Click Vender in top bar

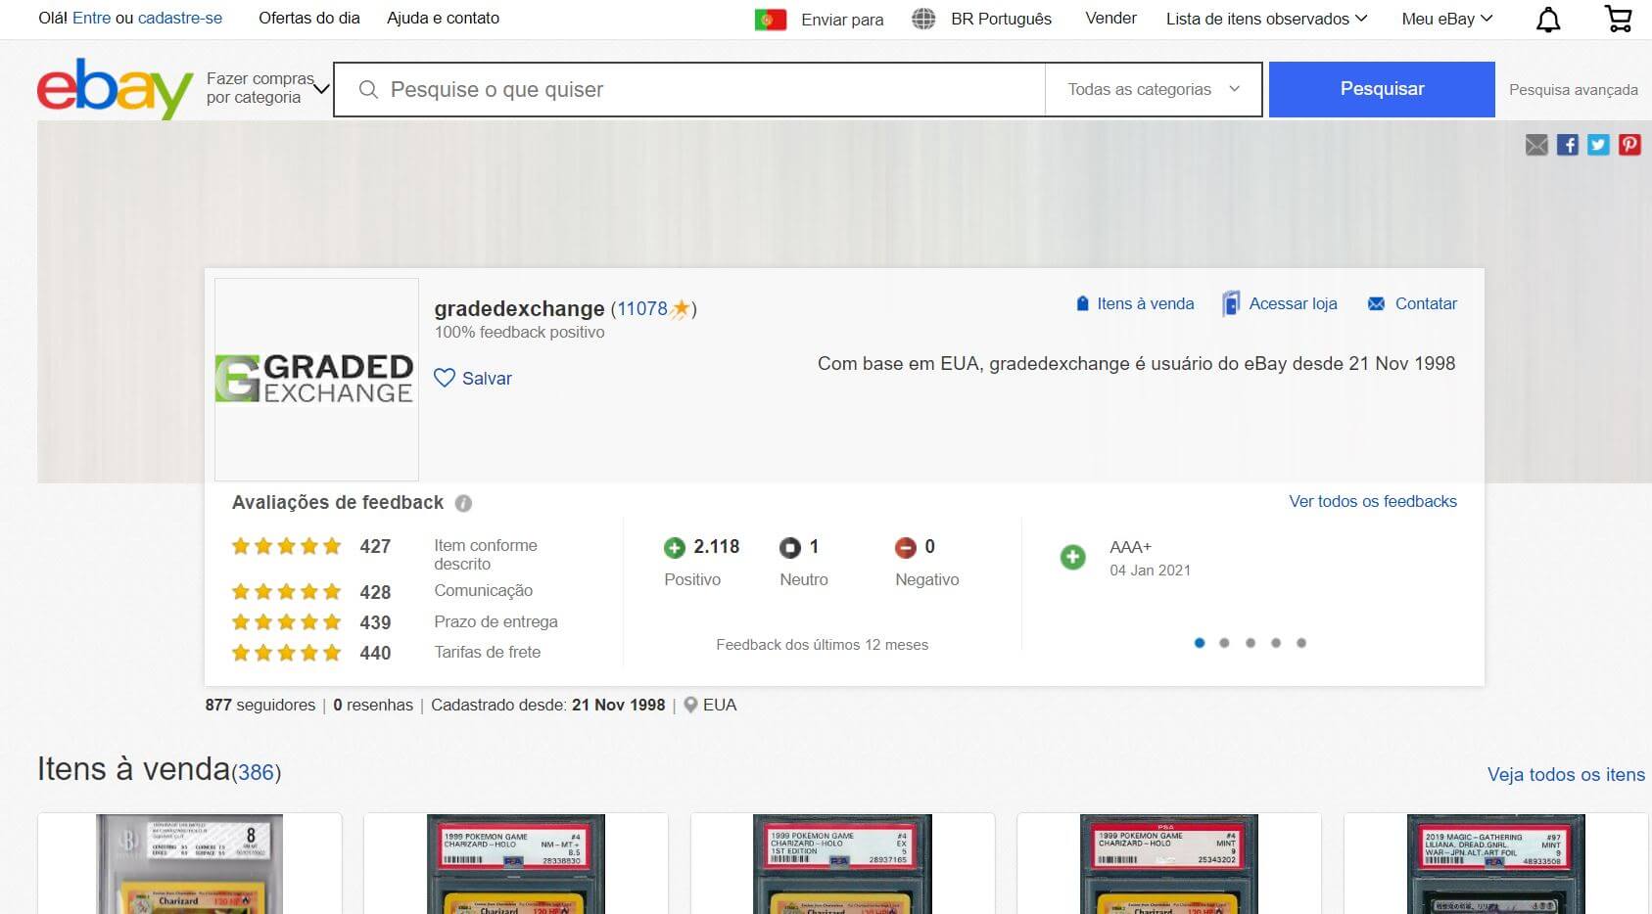1110,18
